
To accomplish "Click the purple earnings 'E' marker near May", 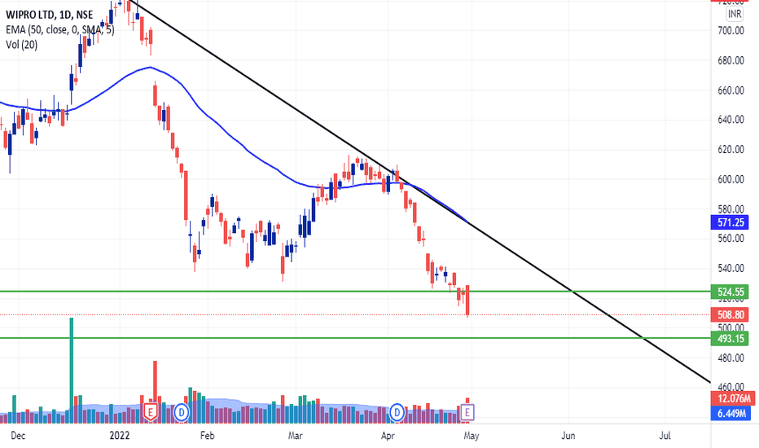I will point(467,413).
